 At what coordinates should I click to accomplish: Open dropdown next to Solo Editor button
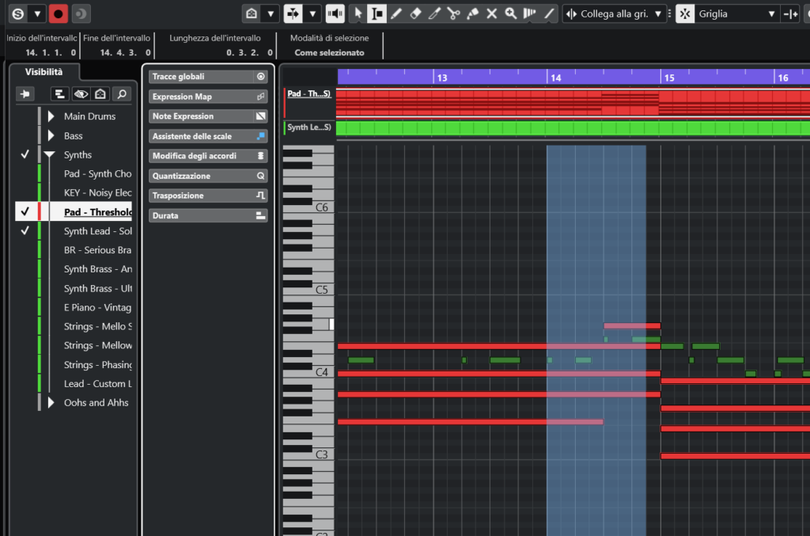[x=37, y=14]
